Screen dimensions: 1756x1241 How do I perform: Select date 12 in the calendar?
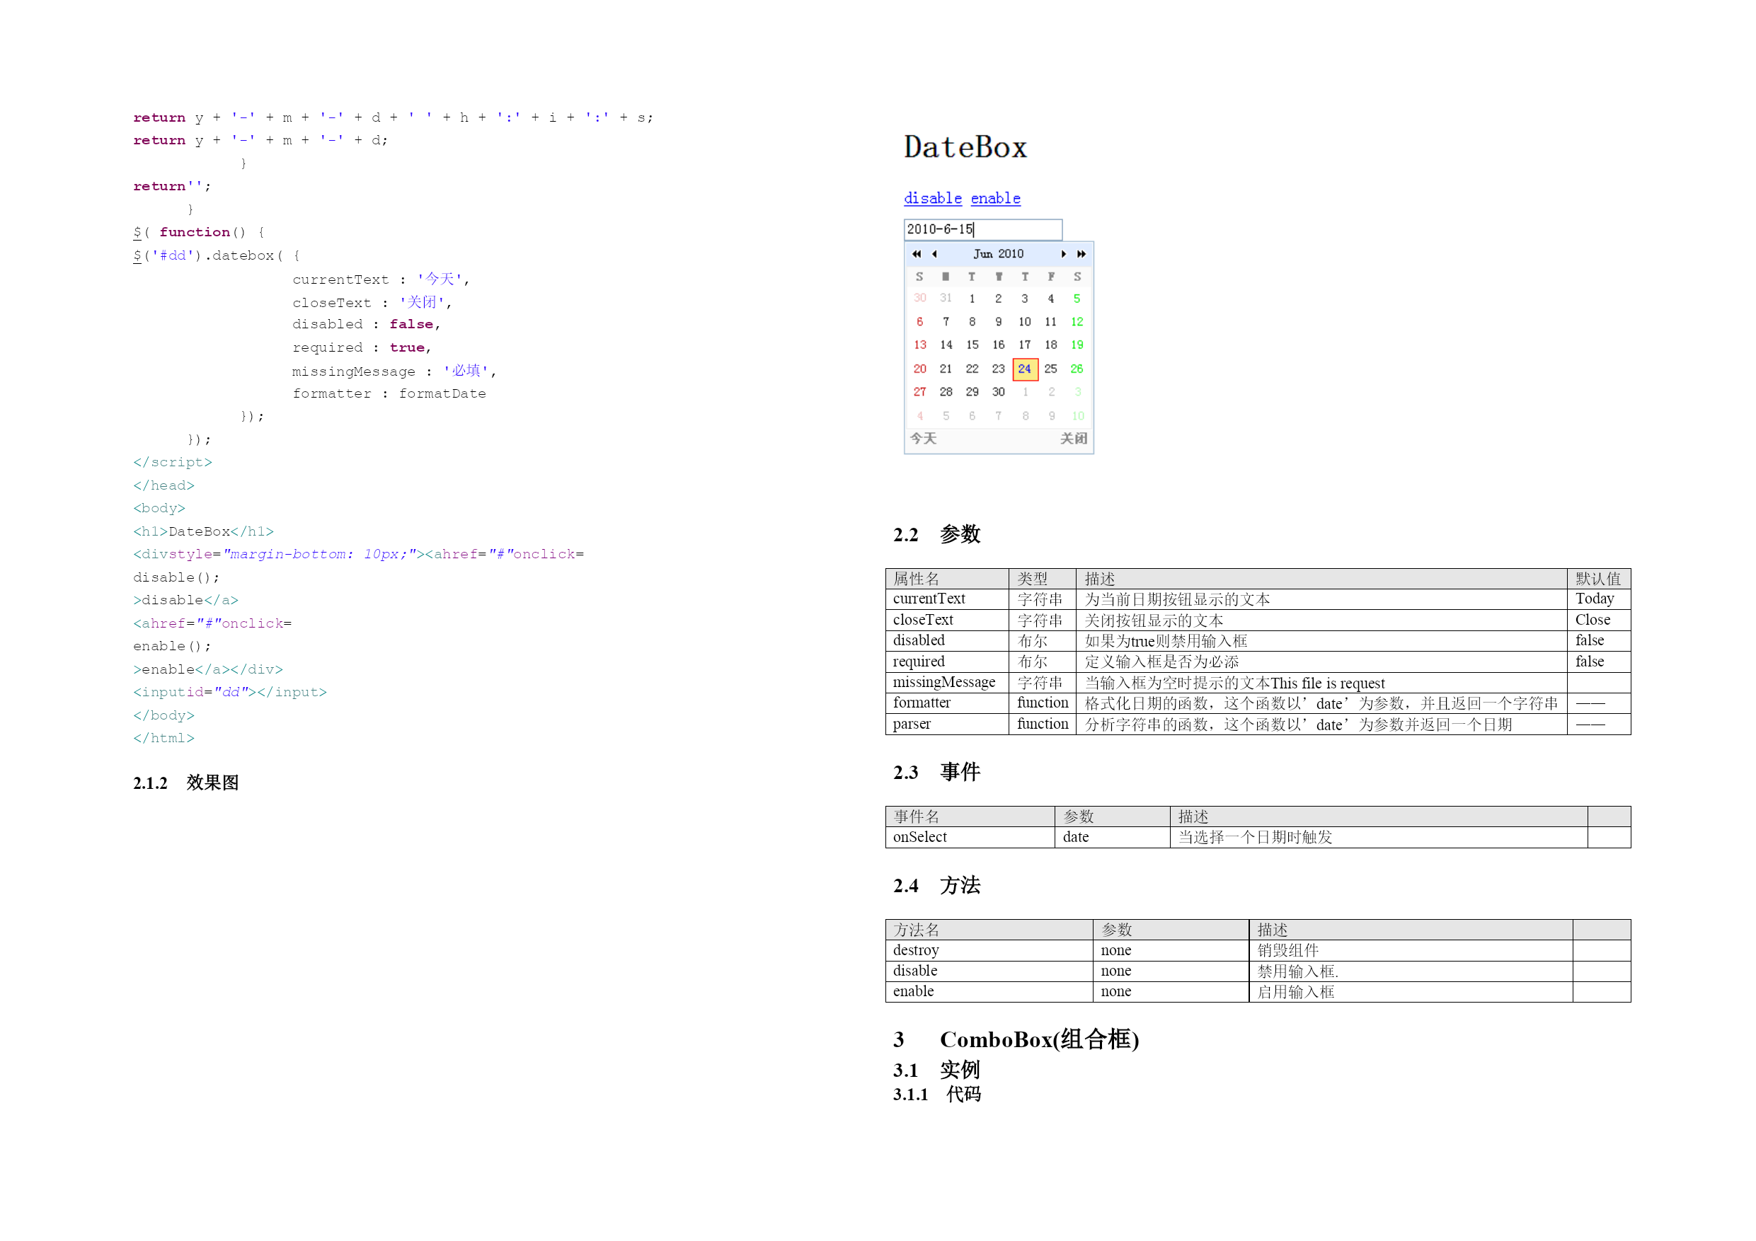(x=1077, y=322)
